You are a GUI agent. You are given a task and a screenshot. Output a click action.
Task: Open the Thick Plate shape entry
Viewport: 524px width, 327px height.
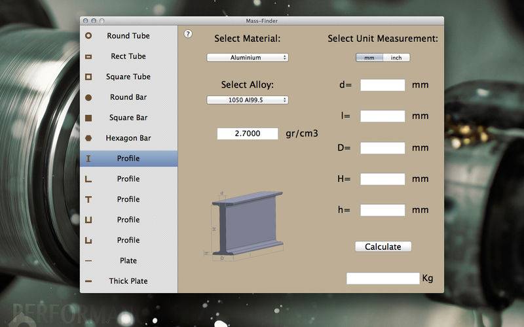tap(128, 281)
